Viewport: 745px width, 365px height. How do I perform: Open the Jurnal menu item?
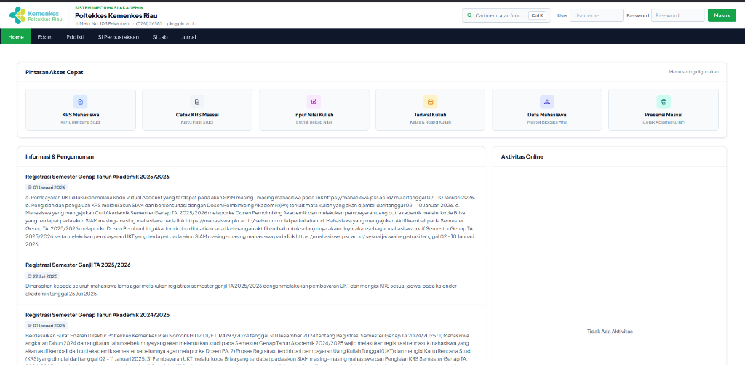click(x=188, y=37)
